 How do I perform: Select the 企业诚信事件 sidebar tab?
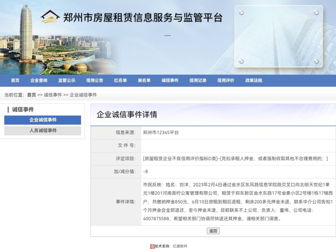pos(43,120)
